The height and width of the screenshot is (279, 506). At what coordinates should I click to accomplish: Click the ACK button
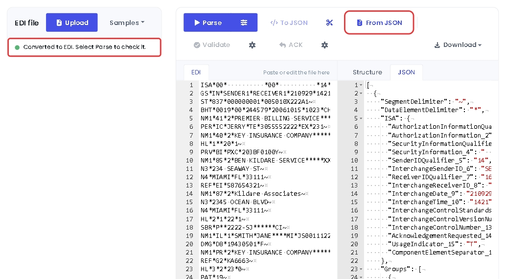(x=291, y=45)
